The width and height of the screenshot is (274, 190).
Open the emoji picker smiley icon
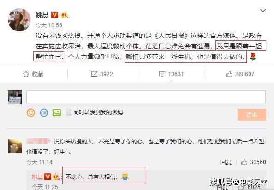pyautogui.click(x=31, y=113)
